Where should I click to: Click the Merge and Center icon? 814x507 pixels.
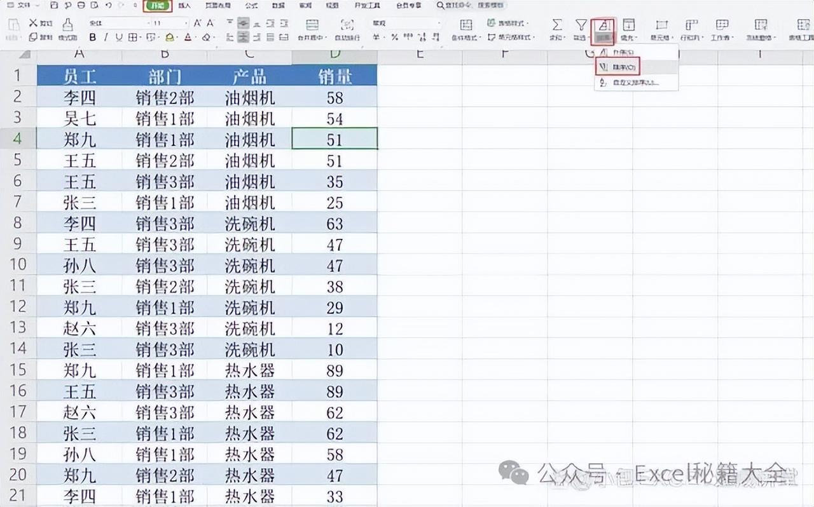312,25
